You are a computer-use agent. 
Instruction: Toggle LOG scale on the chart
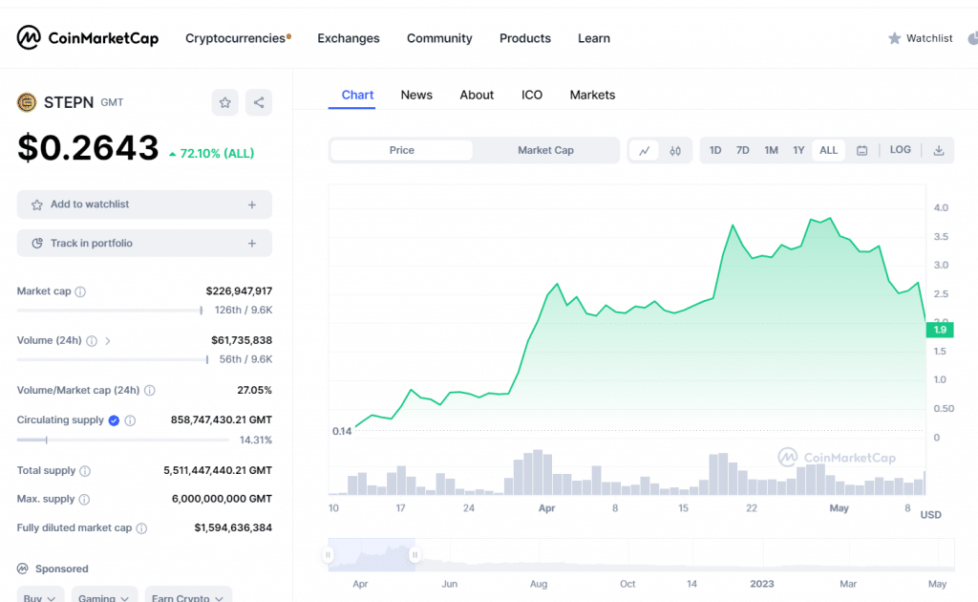900,150
